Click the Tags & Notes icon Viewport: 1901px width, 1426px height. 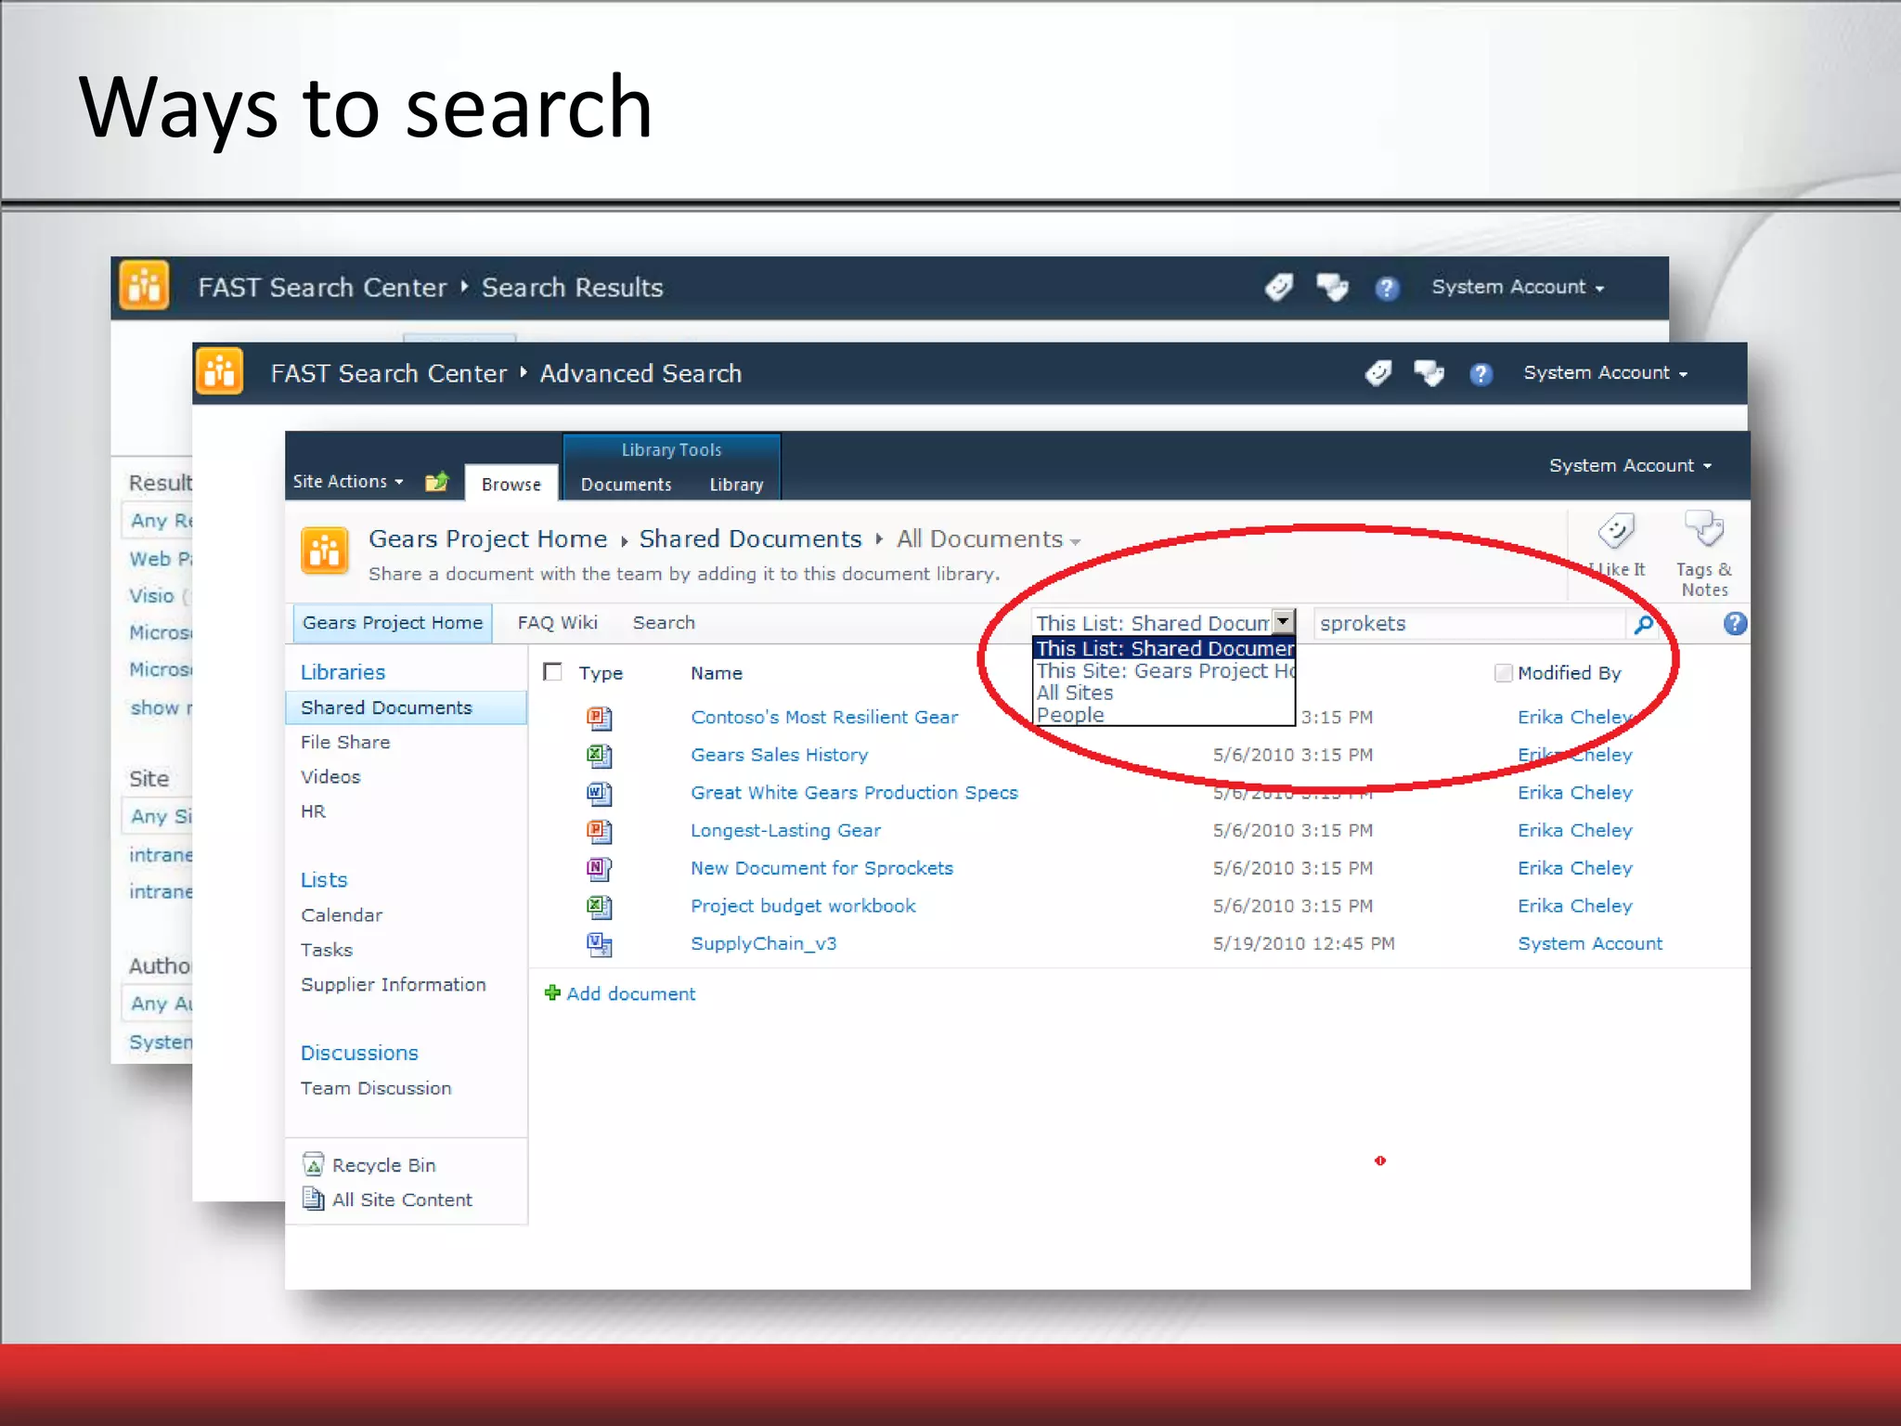pyautogui.click(x=1704, y=530)
